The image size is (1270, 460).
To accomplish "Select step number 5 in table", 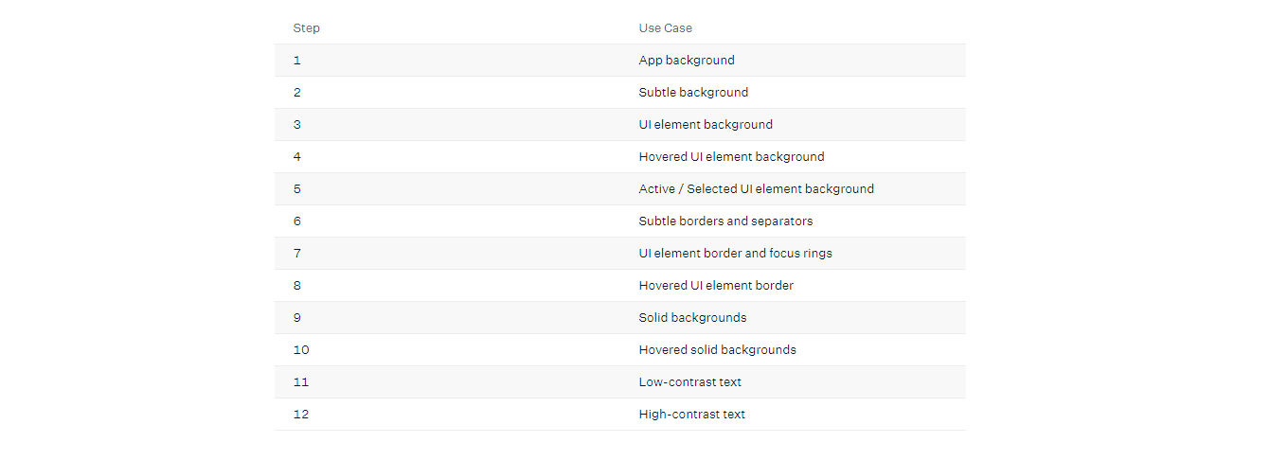I will 297,189.
